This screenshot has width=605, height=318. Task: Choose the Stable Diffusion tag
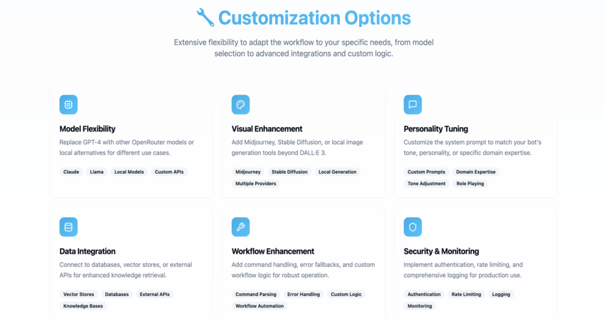289,172
